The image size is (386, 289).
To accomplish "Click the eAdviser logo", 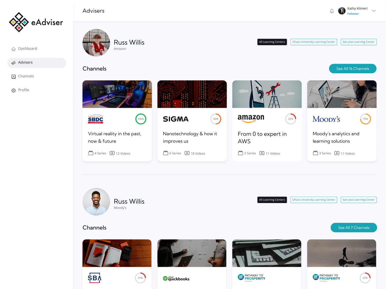I will 36,22.
